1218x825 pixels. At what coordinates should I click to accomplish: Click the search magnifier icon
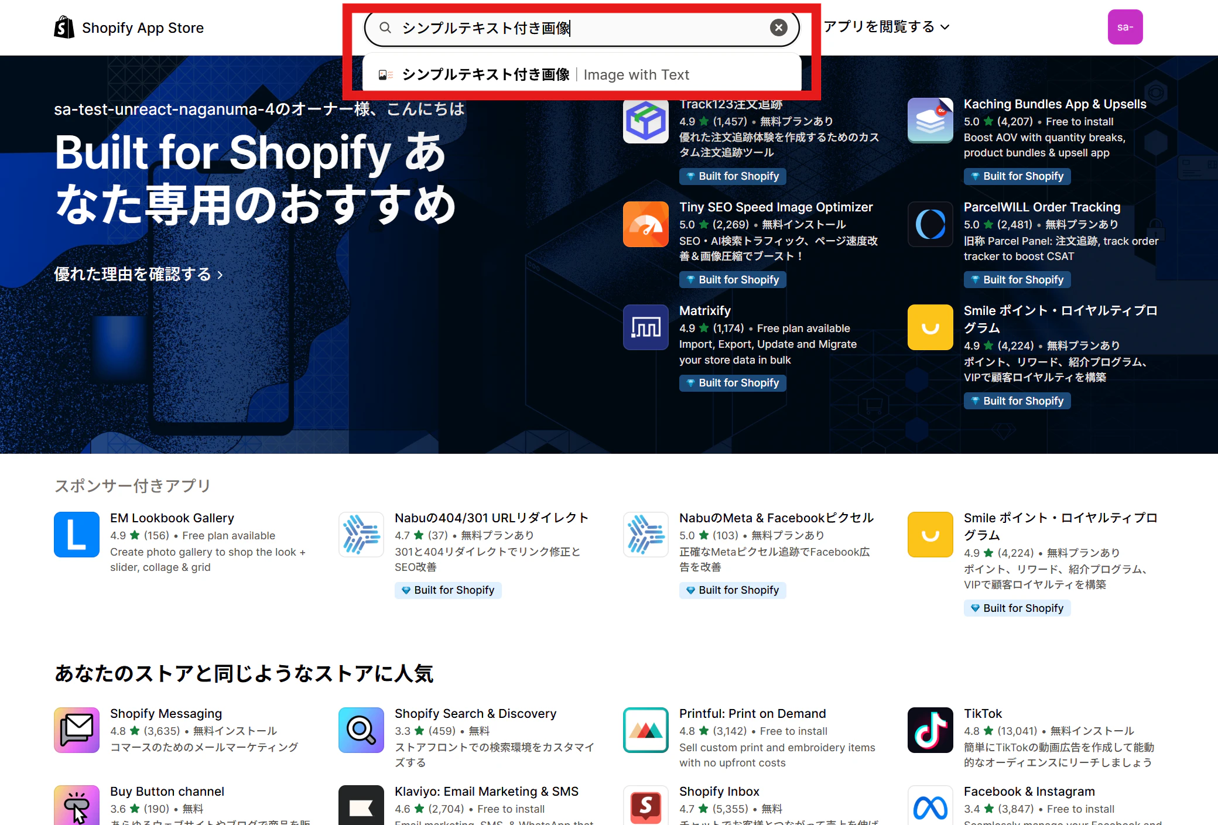(x=385, y=28)
